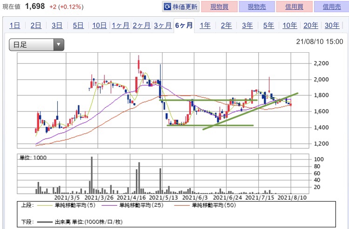
Task: Click the 株価更新 refresh icon
Action: point(167,7)
